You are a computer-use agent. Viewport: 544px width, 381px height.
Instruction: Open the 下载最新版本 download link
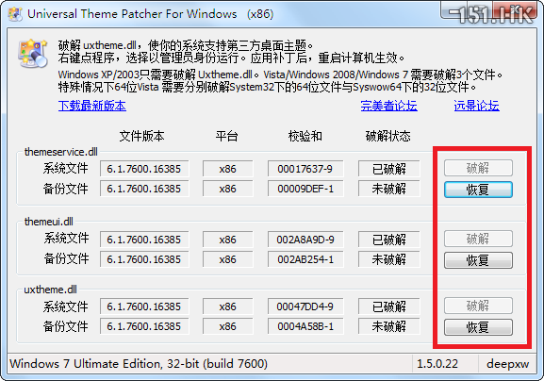click(92, 106)
